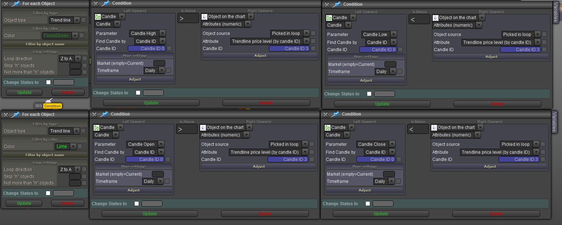Click Filter by object name in ForestGreen panel
562x225 pixels.
(x=45, y=44)
